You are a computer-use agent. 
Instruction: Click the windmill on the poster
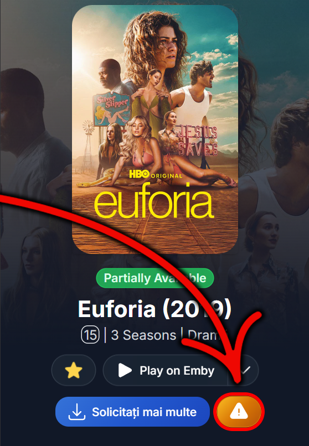(x=87, y=145)
